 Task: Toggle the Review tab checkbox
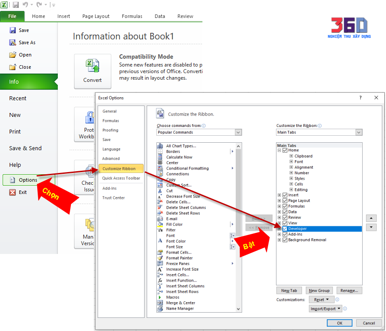click(285, 218)
